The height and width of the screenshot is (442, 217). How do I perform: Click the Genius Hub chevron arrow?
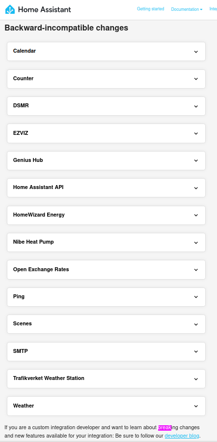pyautogui.click(x=196, y=160)
